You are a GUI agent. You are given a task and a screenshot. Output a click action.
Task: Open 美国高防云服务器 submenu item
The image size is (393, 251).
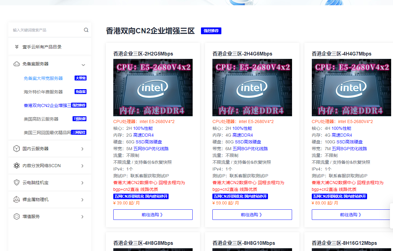click(41, 119)
